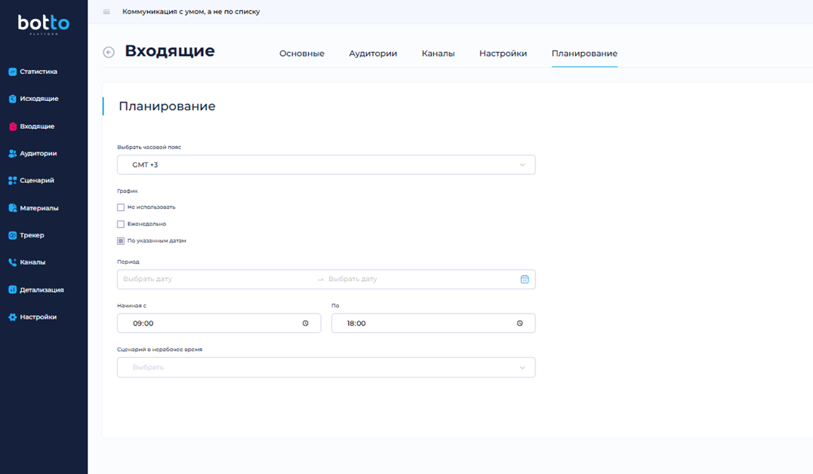Check the Не использовать checkbox
Viewport: 813px width, 474px height.
pos(121,207)
